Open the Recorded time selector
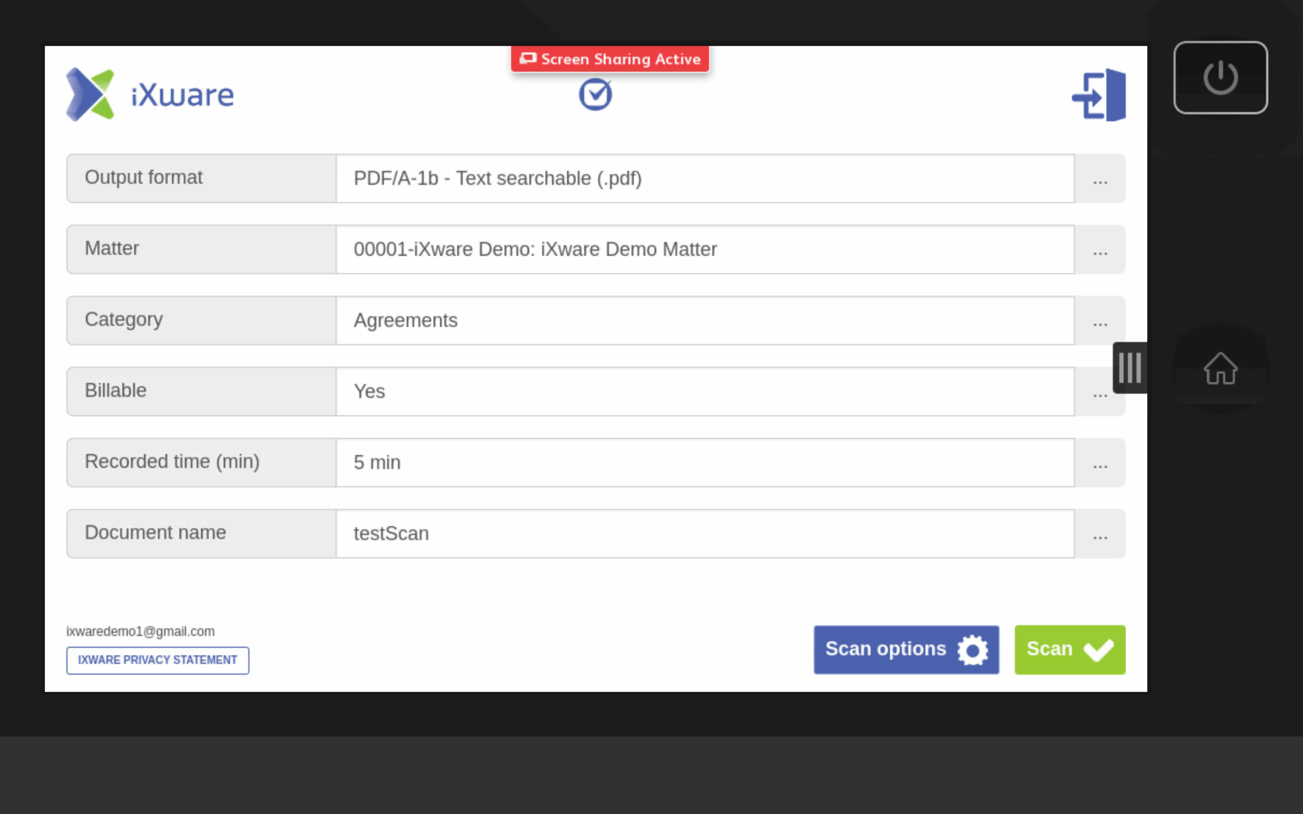Image resolution: width=1303 pixels, height=814 pixels. (x=1099, y=462)
